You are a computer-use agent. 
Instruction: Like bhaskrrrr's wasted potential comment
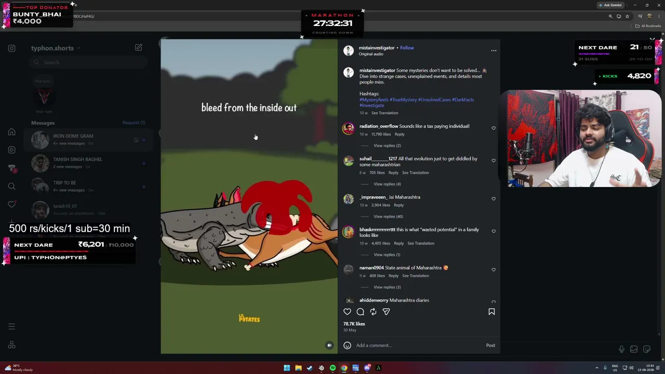[x=494, y=231]
